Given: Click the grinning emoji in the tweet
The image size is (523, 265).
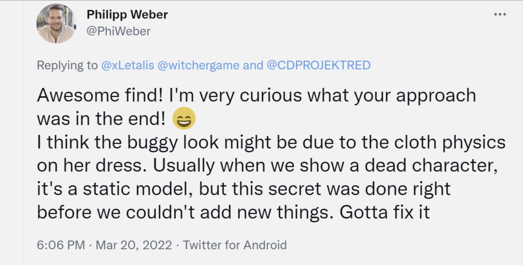Looking at the screenshot, I should point(184,119).
